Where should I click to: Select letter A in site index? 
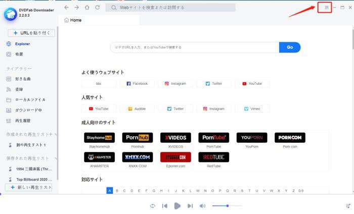110,191
